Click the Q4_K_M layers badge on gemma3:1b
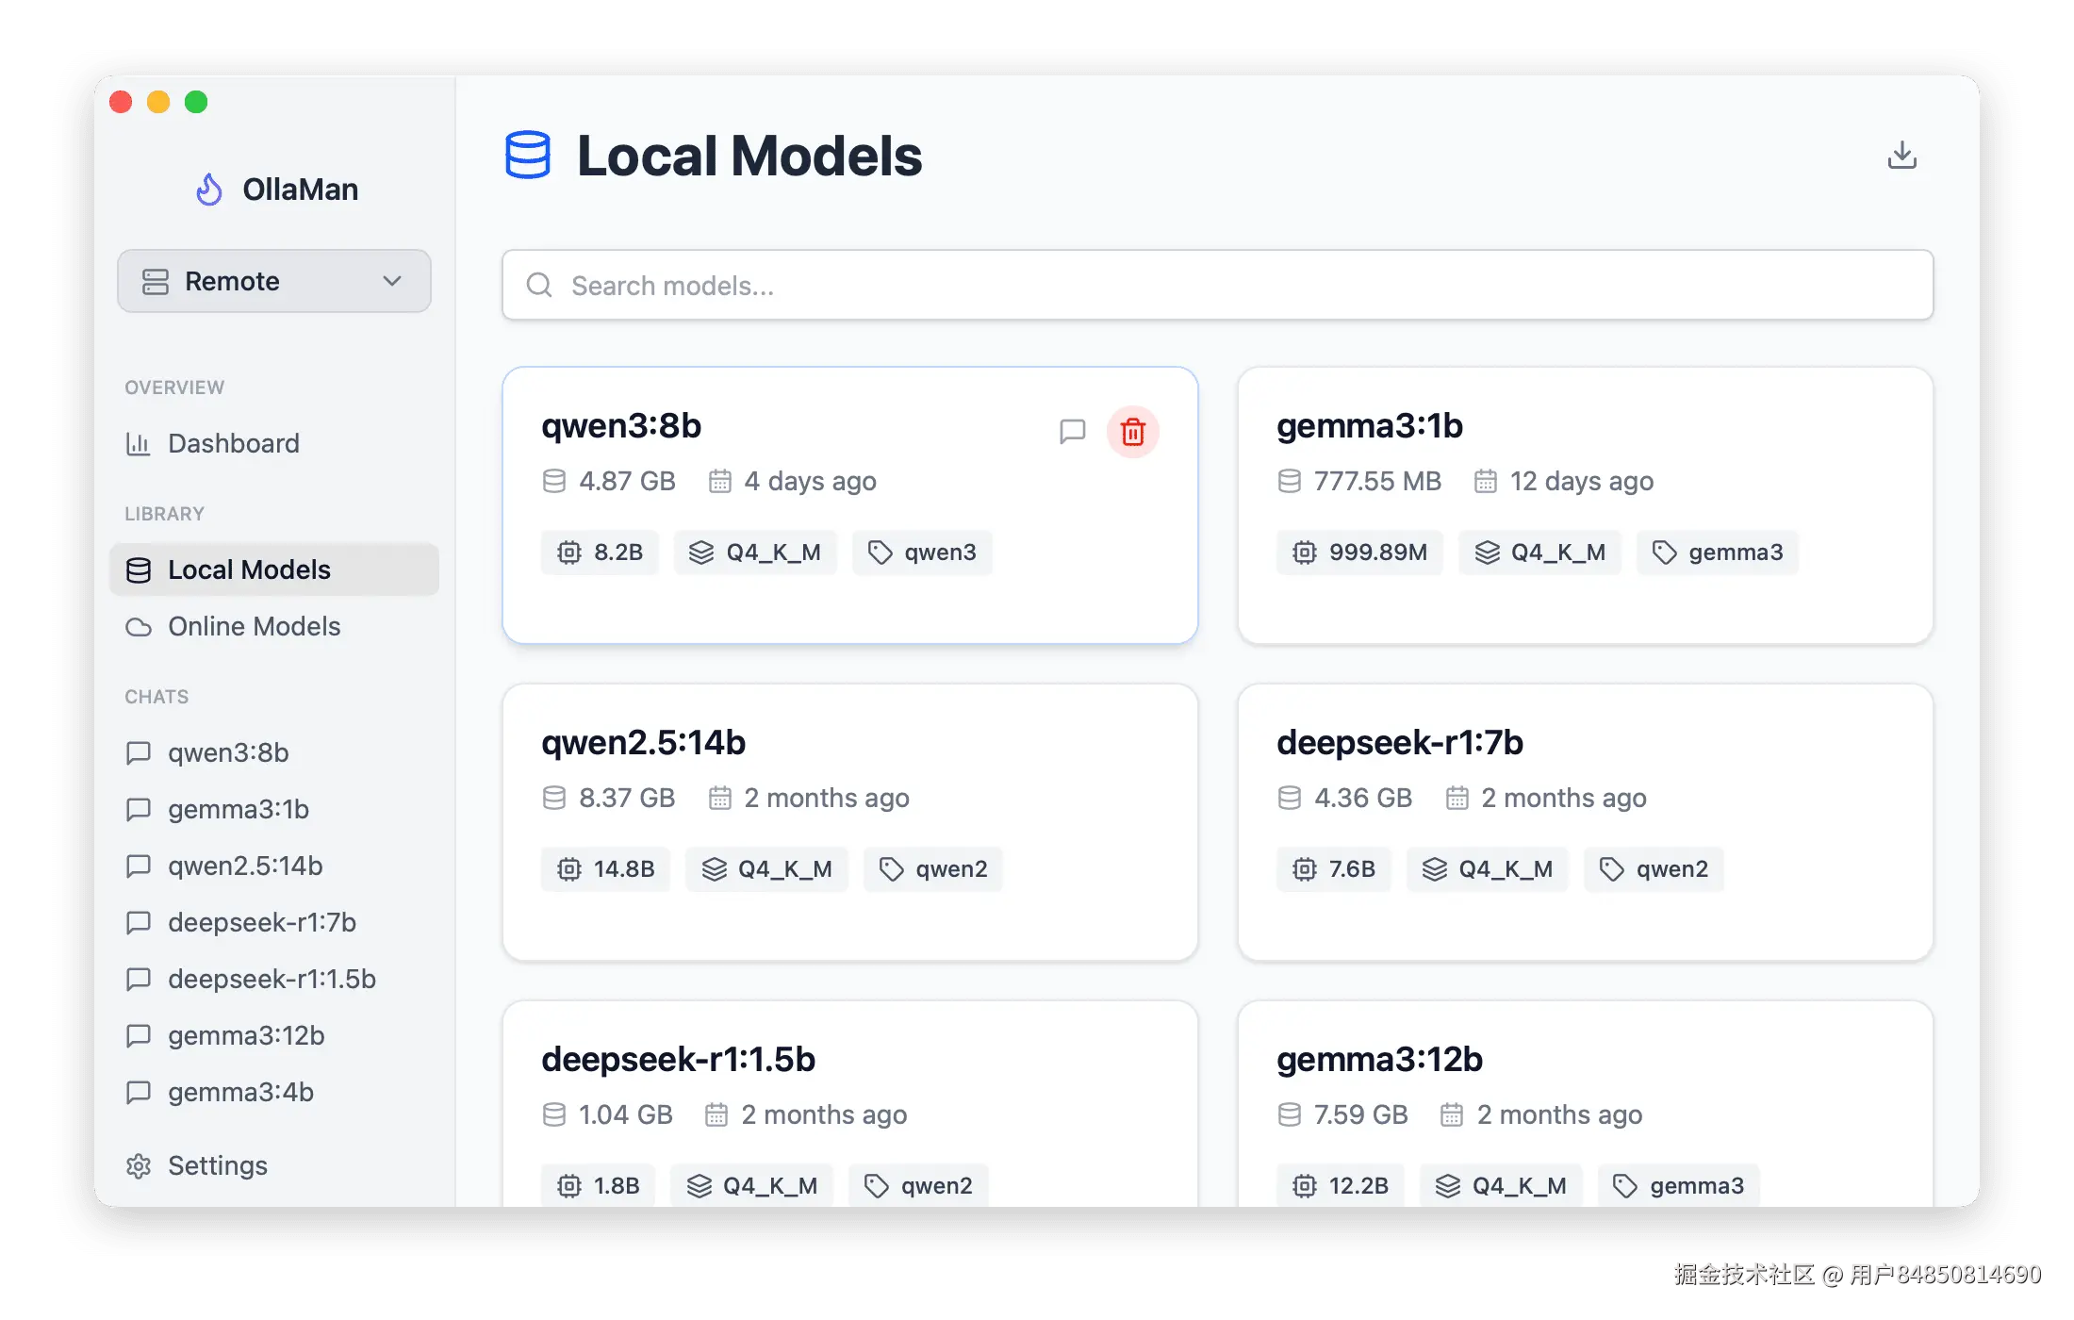 [x=1539, y=553]
